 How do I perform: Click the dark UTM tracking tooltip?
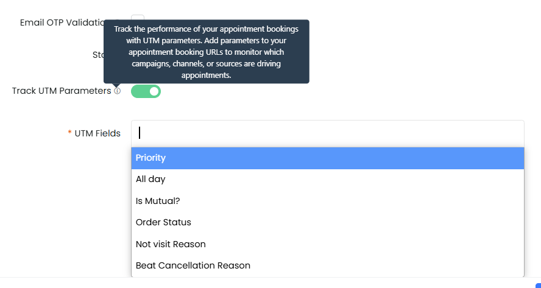207,51
